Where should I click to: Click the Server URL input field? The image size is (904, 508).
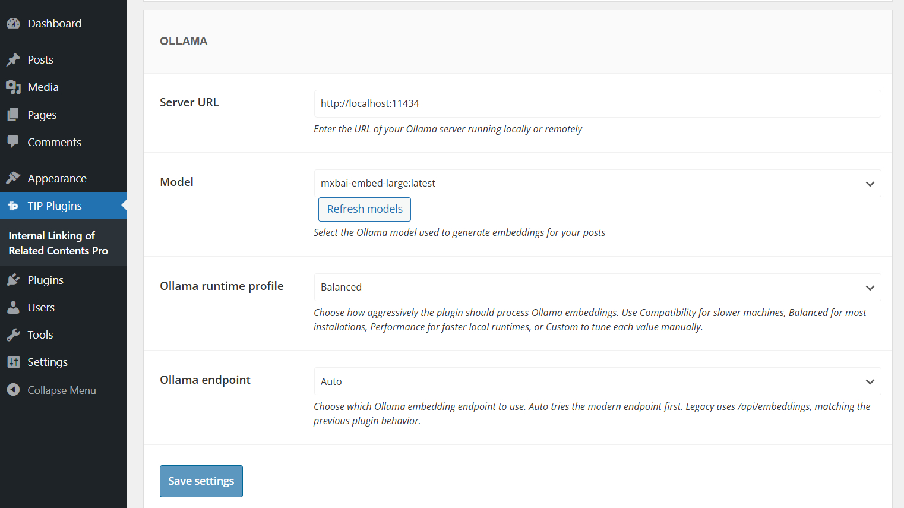pos(597,104)
